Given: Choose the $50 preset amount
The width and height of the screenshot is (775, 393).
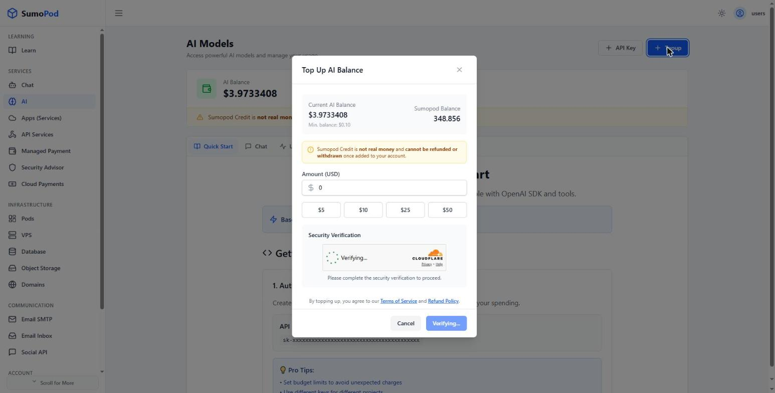Looking at the screenshot, I should point(447,210).
